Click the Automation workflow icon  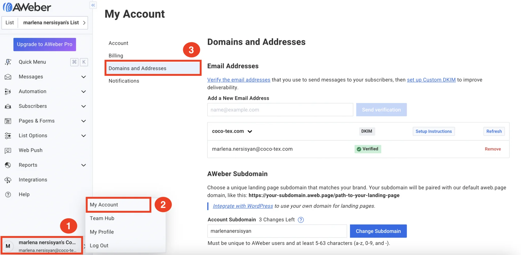coord(8,92)
